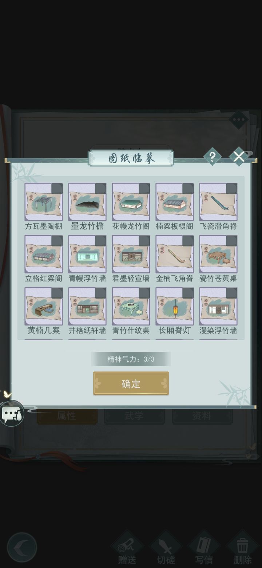The height and width of the screenshot is (568, 262).
Task: Tap the 精神气力 energy indicator
Action: pos(131,359)
